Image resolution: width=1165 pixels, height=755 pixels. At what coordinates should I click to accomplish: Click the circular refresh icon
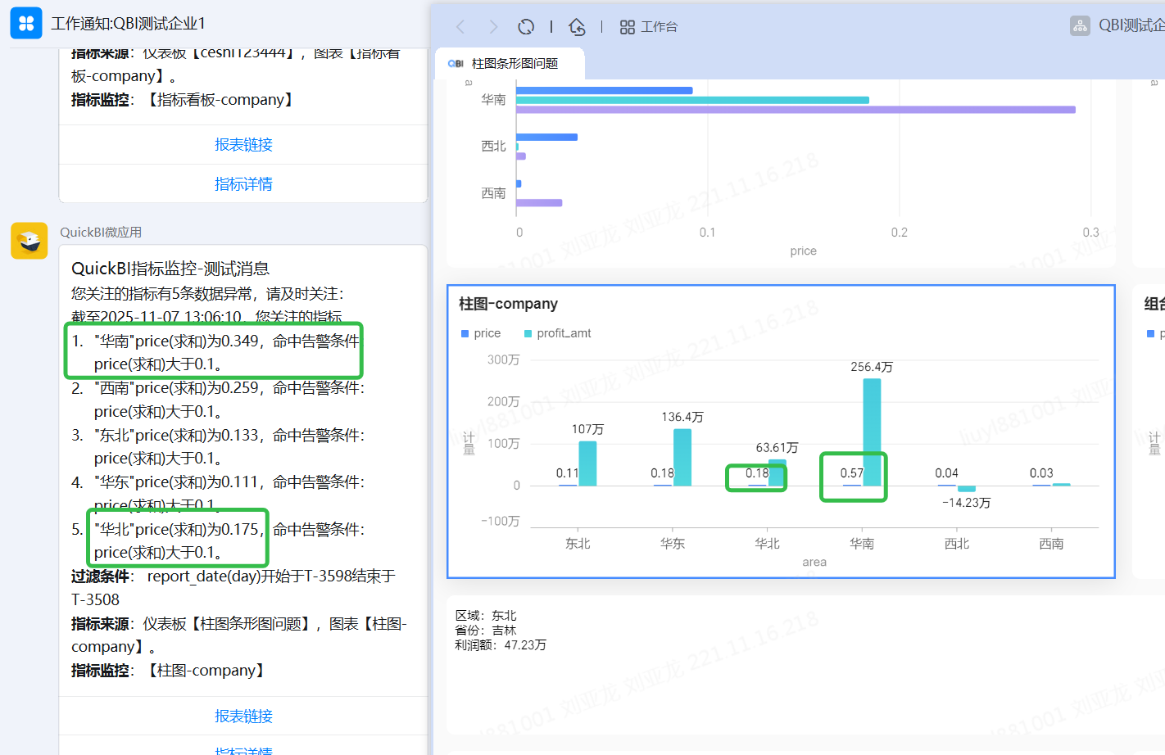(526, 27)
